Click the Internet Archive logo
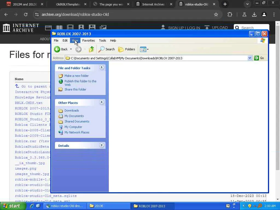Viewport: 280px width, 210px height. tap(21, 28)
